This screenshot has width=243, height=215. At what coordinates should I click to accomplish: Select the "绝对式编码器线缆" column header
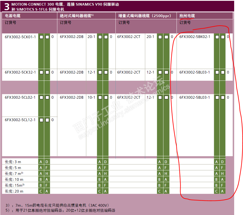pos(77,16)
